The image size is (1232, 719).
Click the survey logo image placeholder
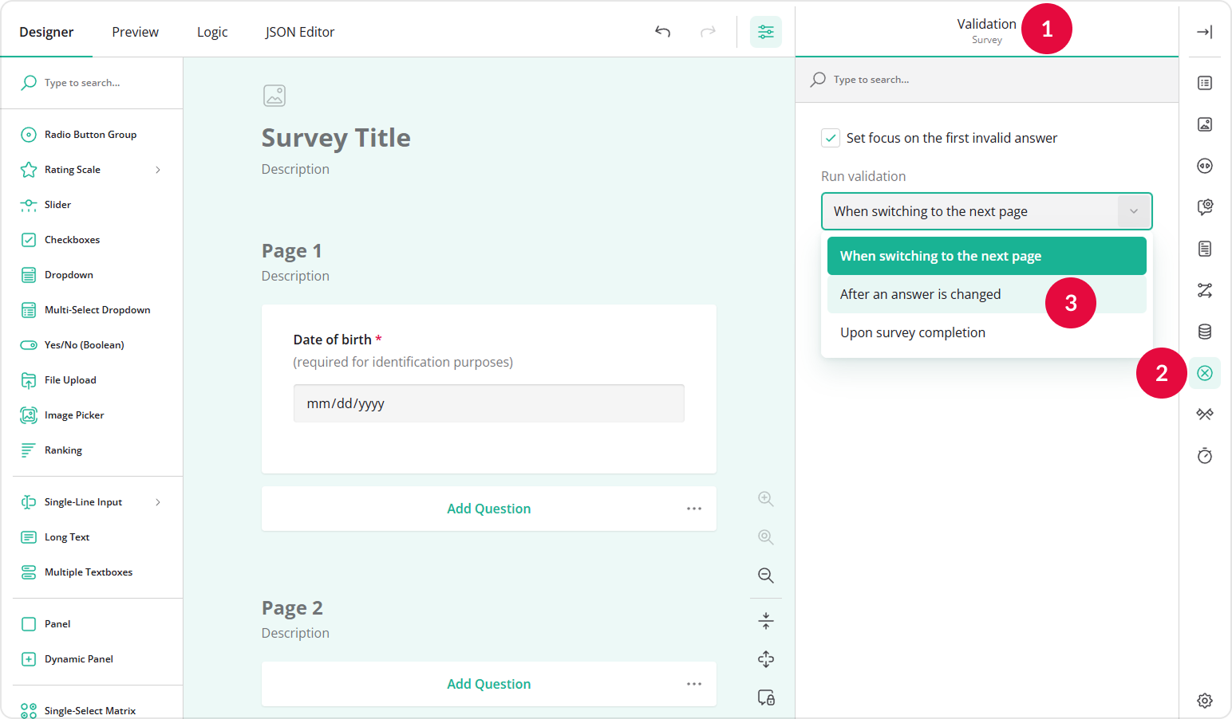[274, 96]
